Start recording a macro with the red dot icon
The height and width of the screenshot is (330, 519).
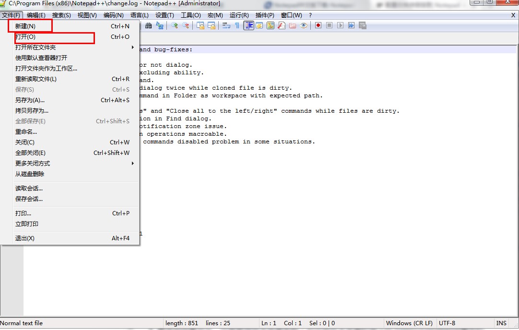(x=318, y=25)
